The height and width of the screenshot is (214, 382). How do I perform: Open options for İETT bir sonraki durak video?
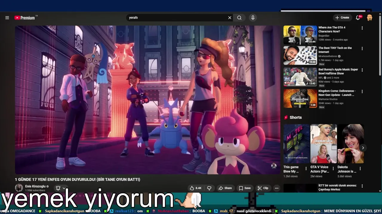362,186
